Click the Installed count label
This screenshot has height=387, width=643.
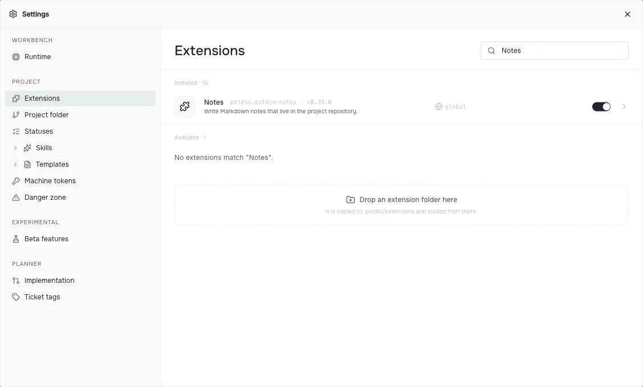191,83
